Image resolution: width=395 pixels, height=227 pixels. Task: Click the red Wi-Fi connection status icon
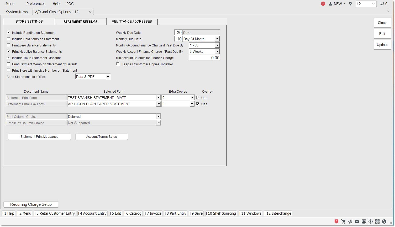pos(323,4)
